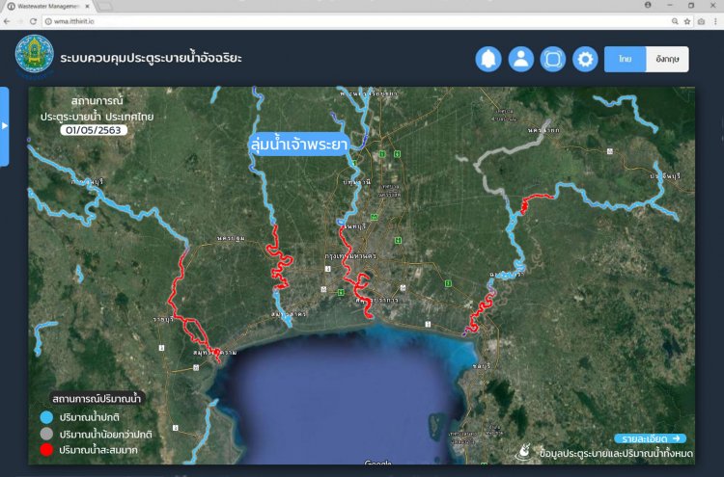Open Chrome's three-dot menu
724x477 pixels.
coord(715,20)
